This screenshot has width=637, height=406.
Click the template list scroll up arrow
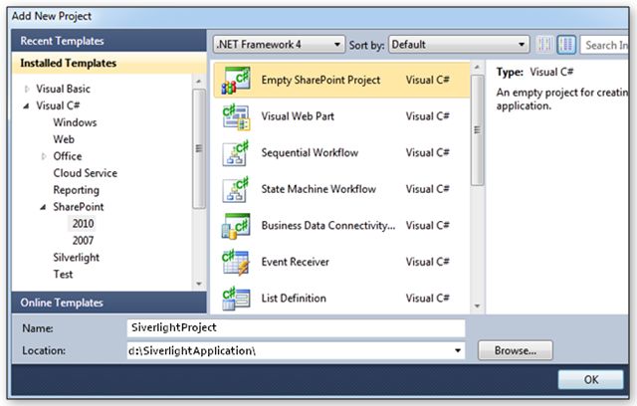pyautogui.click(x=478, y=67)
